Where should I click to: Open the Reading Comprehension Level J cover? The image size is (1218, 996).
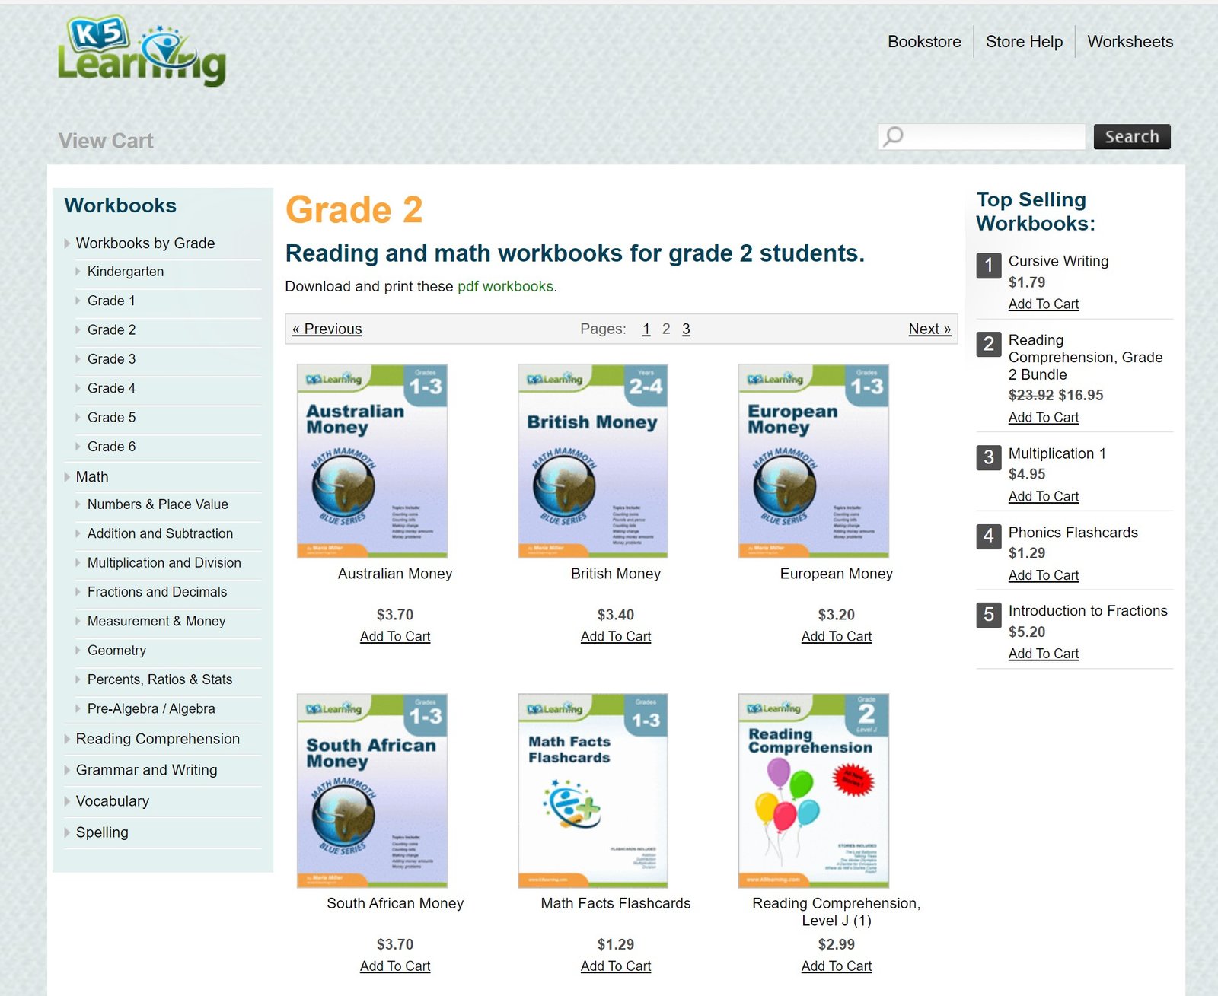(814, 791)
